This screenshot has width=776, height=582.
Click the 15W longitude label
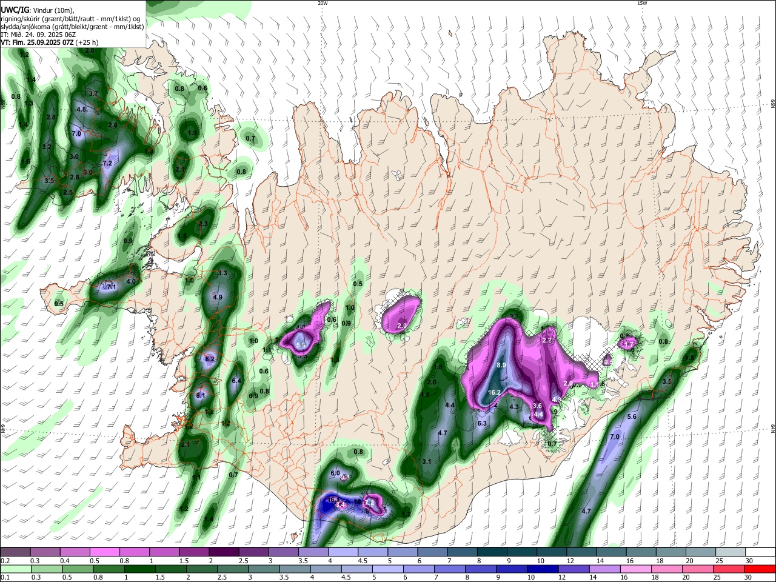642,3
